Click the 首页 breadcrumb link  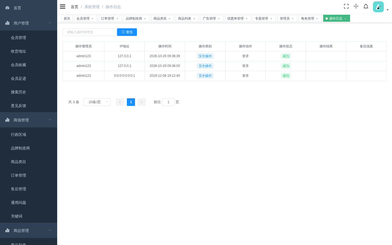pos(75,7)
